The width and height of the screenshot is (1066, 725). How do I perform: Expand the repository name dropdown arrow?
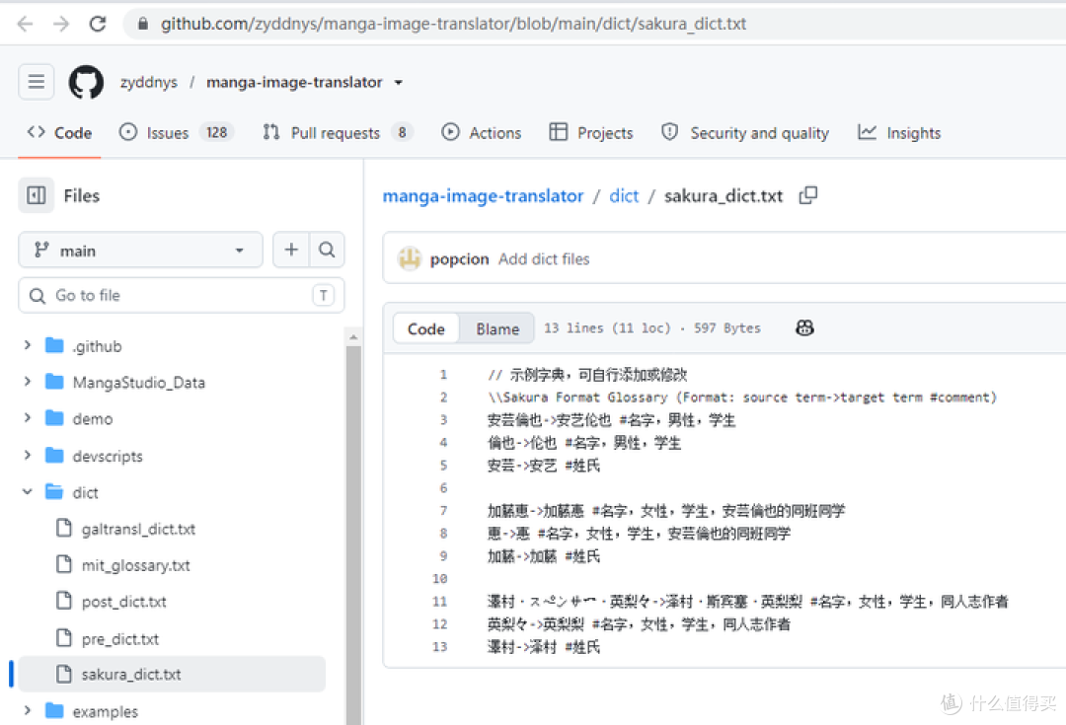point(399,82)
